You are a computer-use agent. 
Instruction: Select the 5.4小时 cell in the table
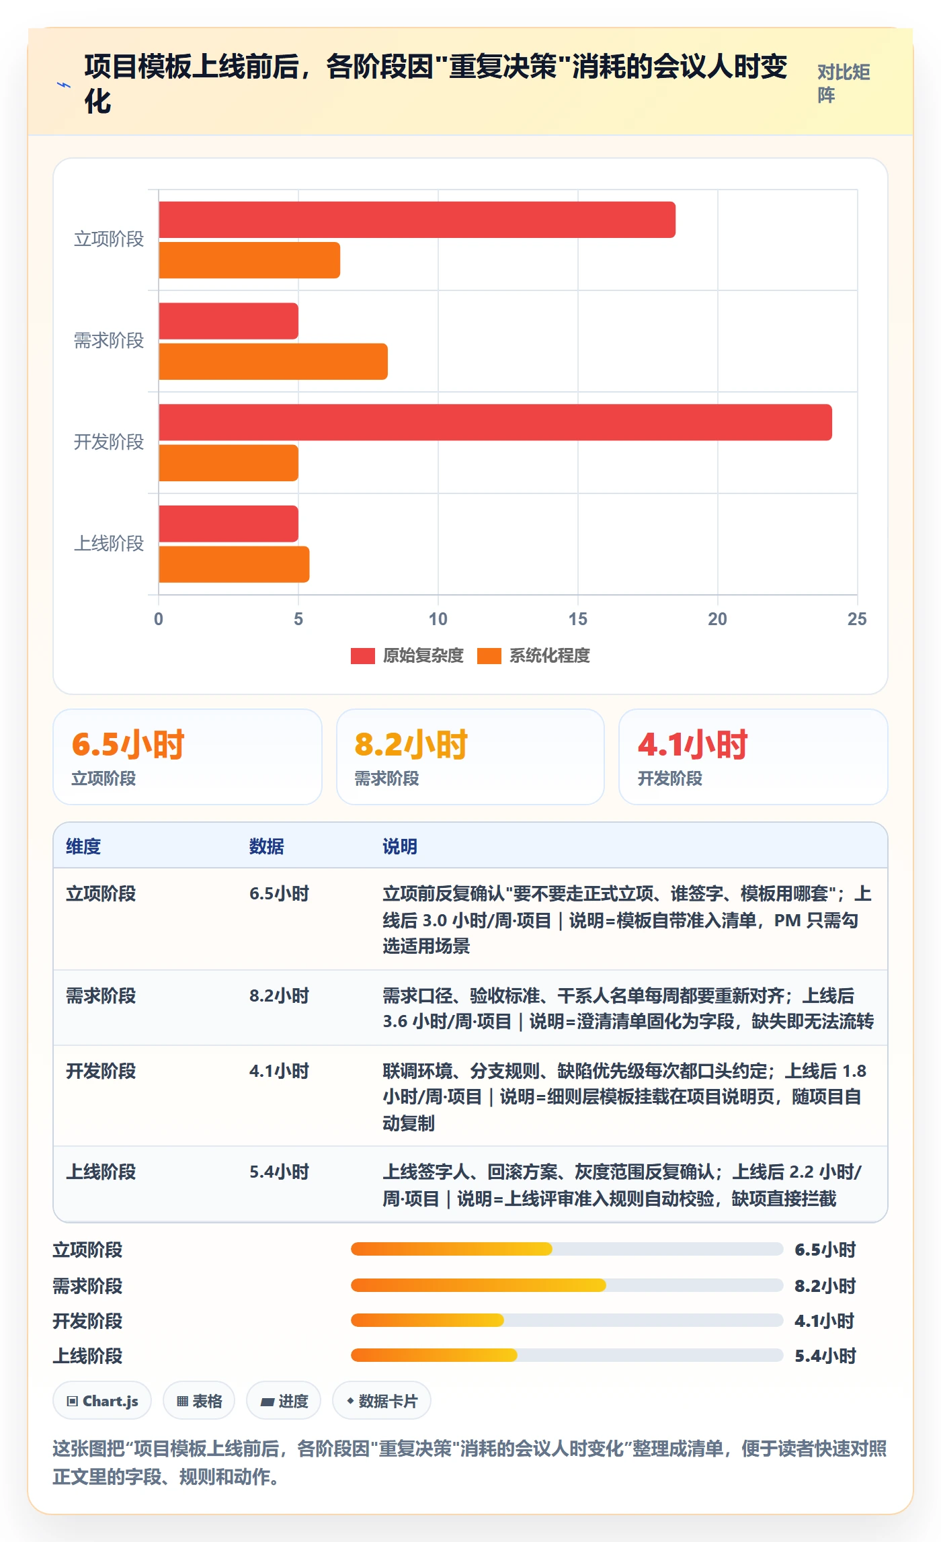[x=279, y=1172]
